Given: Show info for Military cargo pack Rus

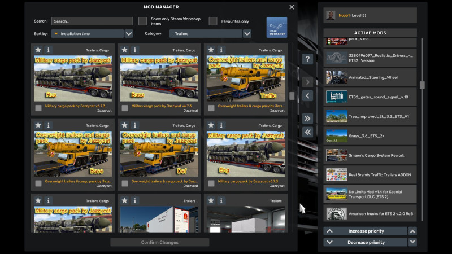Looking at the screenshot, I should coord(49,50).
